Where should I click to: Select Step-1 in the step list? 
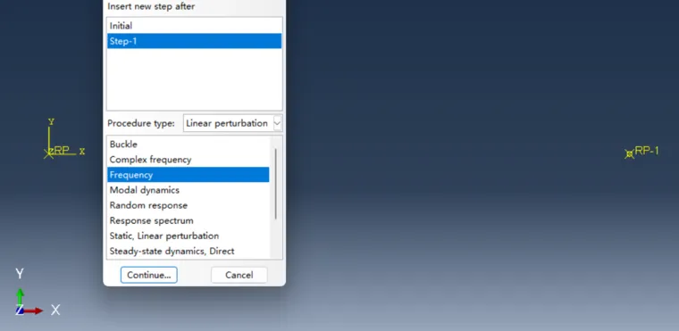pos(195,41)
